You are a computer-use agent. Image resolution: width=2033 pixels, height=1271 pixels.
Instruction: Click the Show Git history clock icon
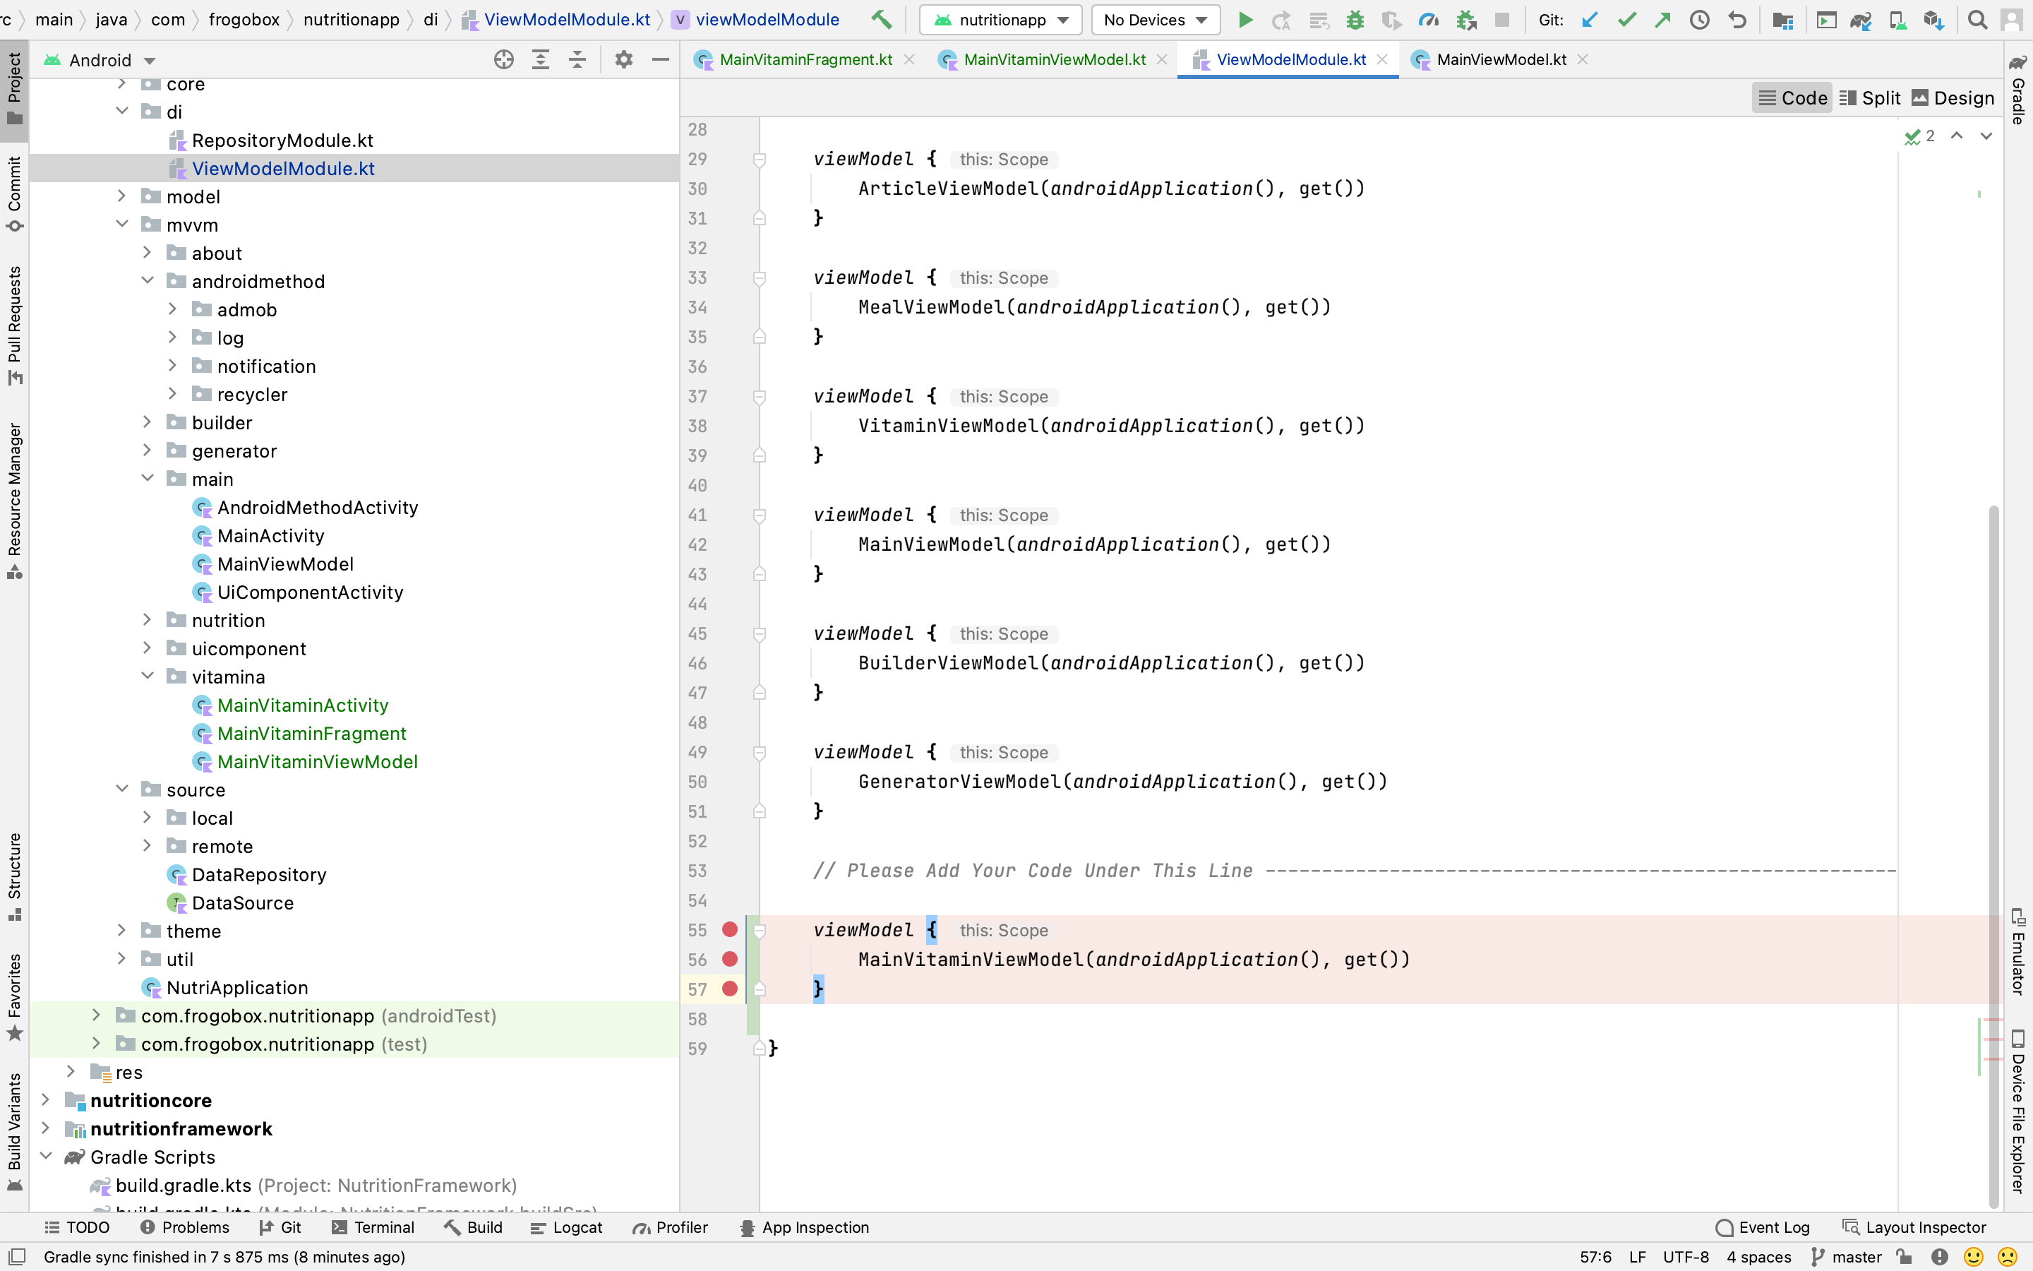coord(1700,19)
